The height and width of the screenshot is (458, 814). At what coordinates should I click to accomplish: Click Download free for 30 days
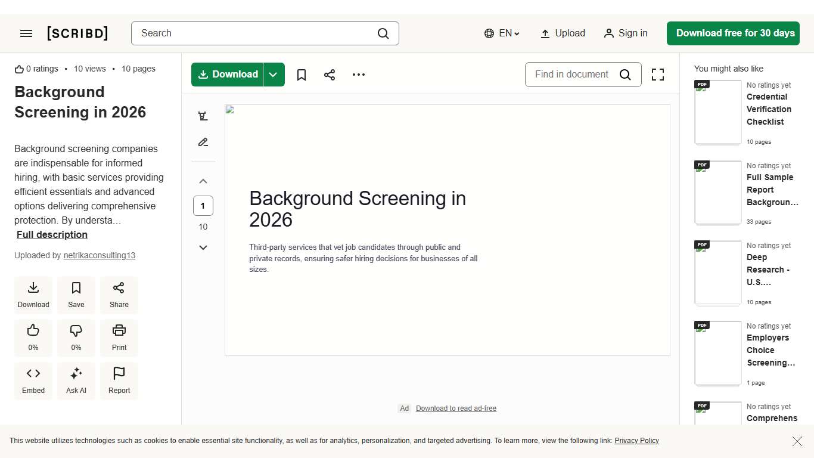733,33
